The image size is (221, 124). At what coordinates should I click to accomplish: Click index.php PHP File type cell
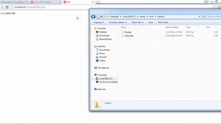click(190, 36)
